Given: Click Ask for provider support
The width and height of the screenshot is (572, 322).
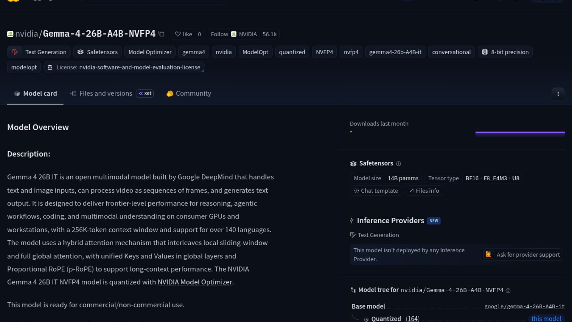Looking at the screenshot, I should tap(522, 255).
